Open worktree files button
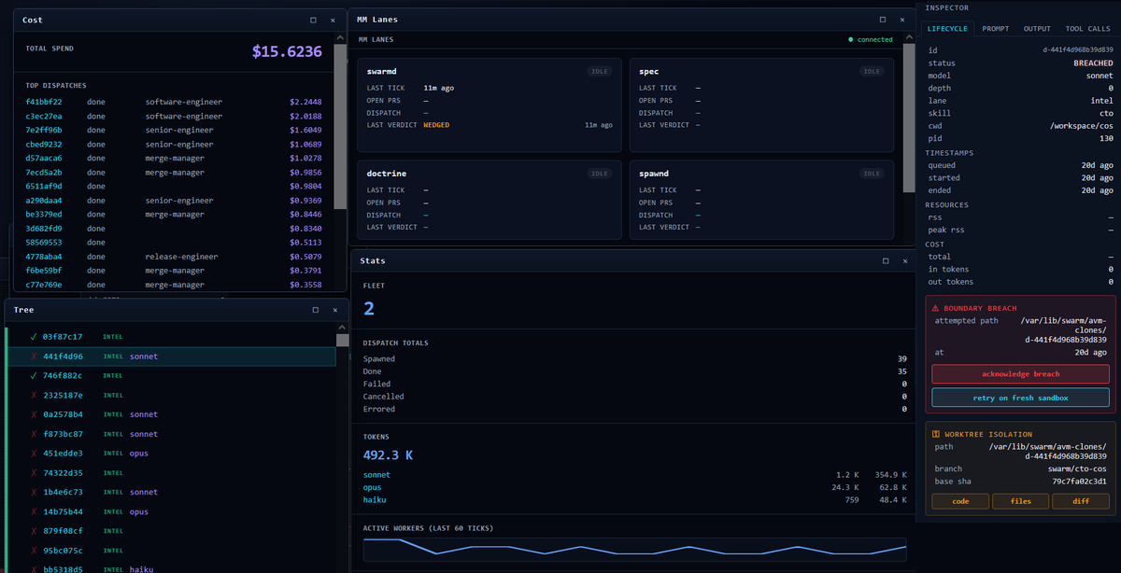This screenshot has width=1121, height=573. 1020,501
